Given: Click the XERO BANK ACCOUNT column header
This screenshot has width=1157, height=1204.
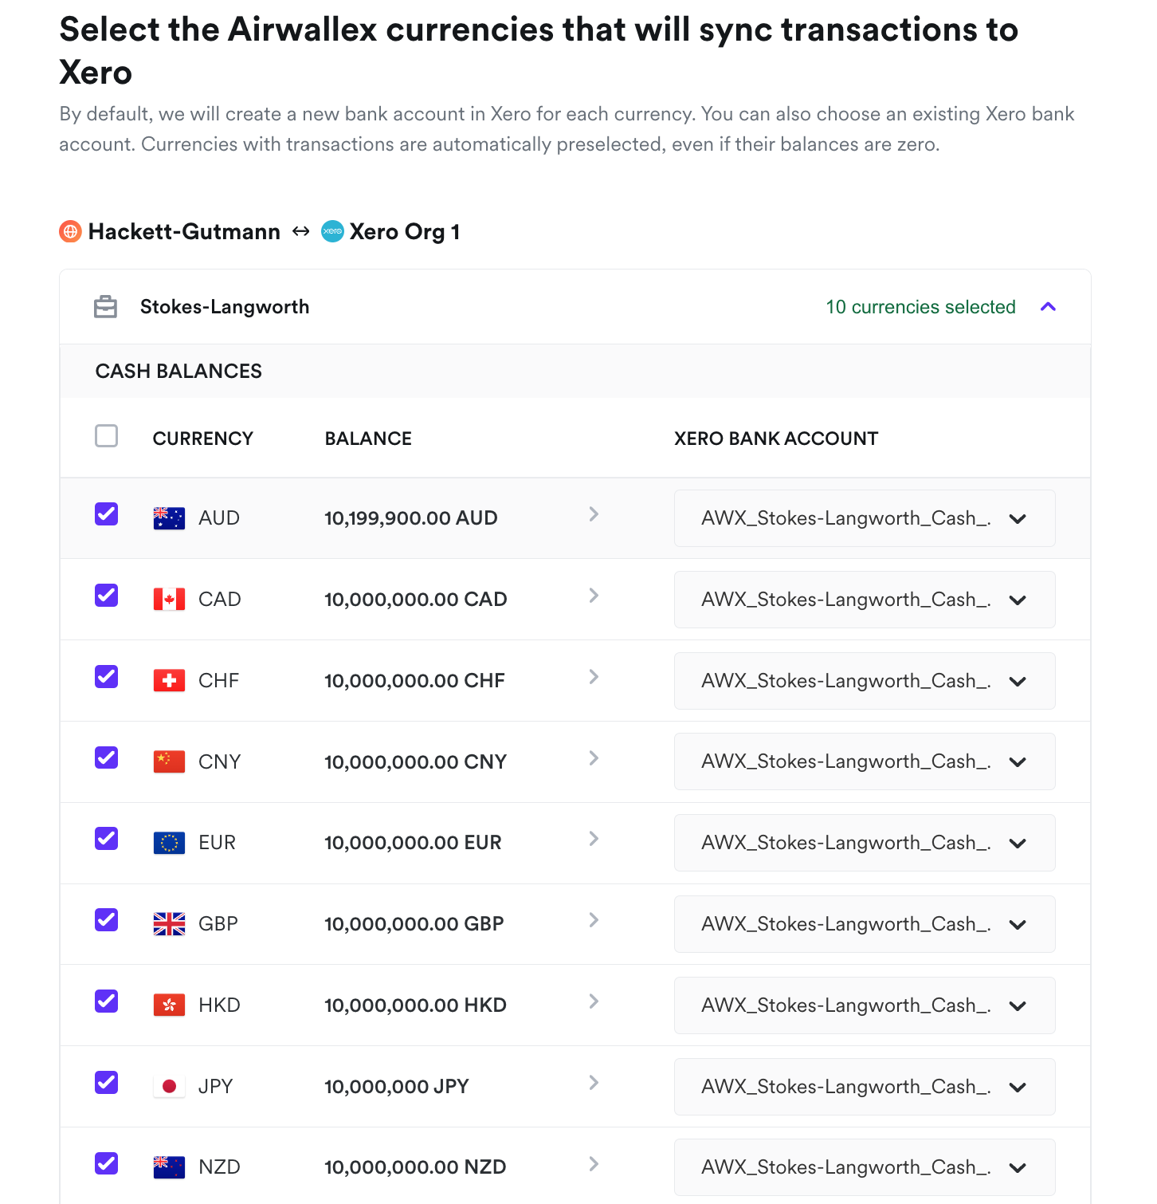Looking at the screenshot, I should point(776,439).
